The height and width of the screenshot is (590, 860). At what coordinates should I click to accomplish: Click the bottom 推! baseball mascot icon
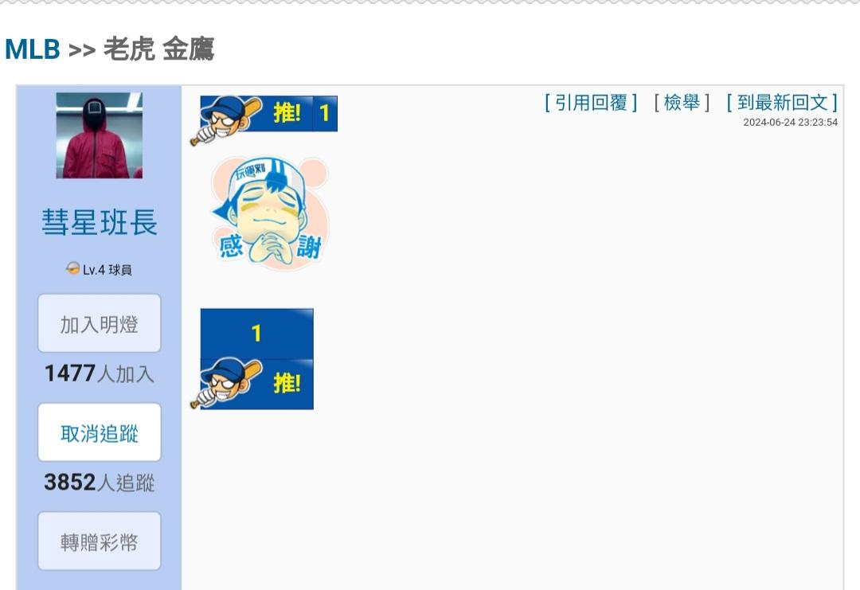click(x=251, y=384)
